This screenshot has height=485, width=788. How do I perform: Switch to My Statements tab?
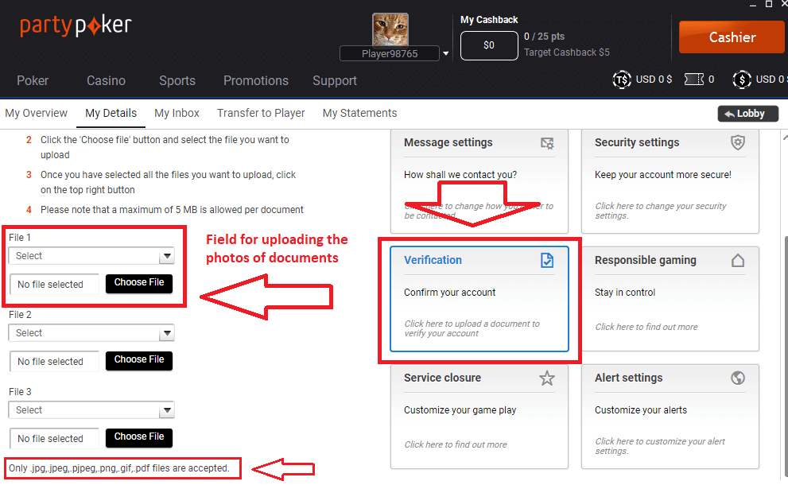tap(360, 113)
